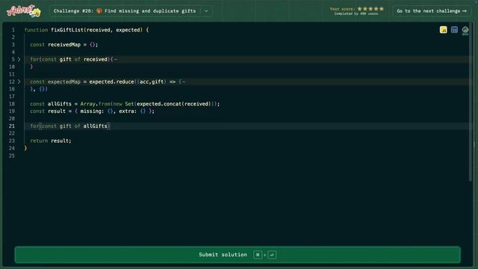
Task: Click the score stars rating
Action: coord(370,8)
